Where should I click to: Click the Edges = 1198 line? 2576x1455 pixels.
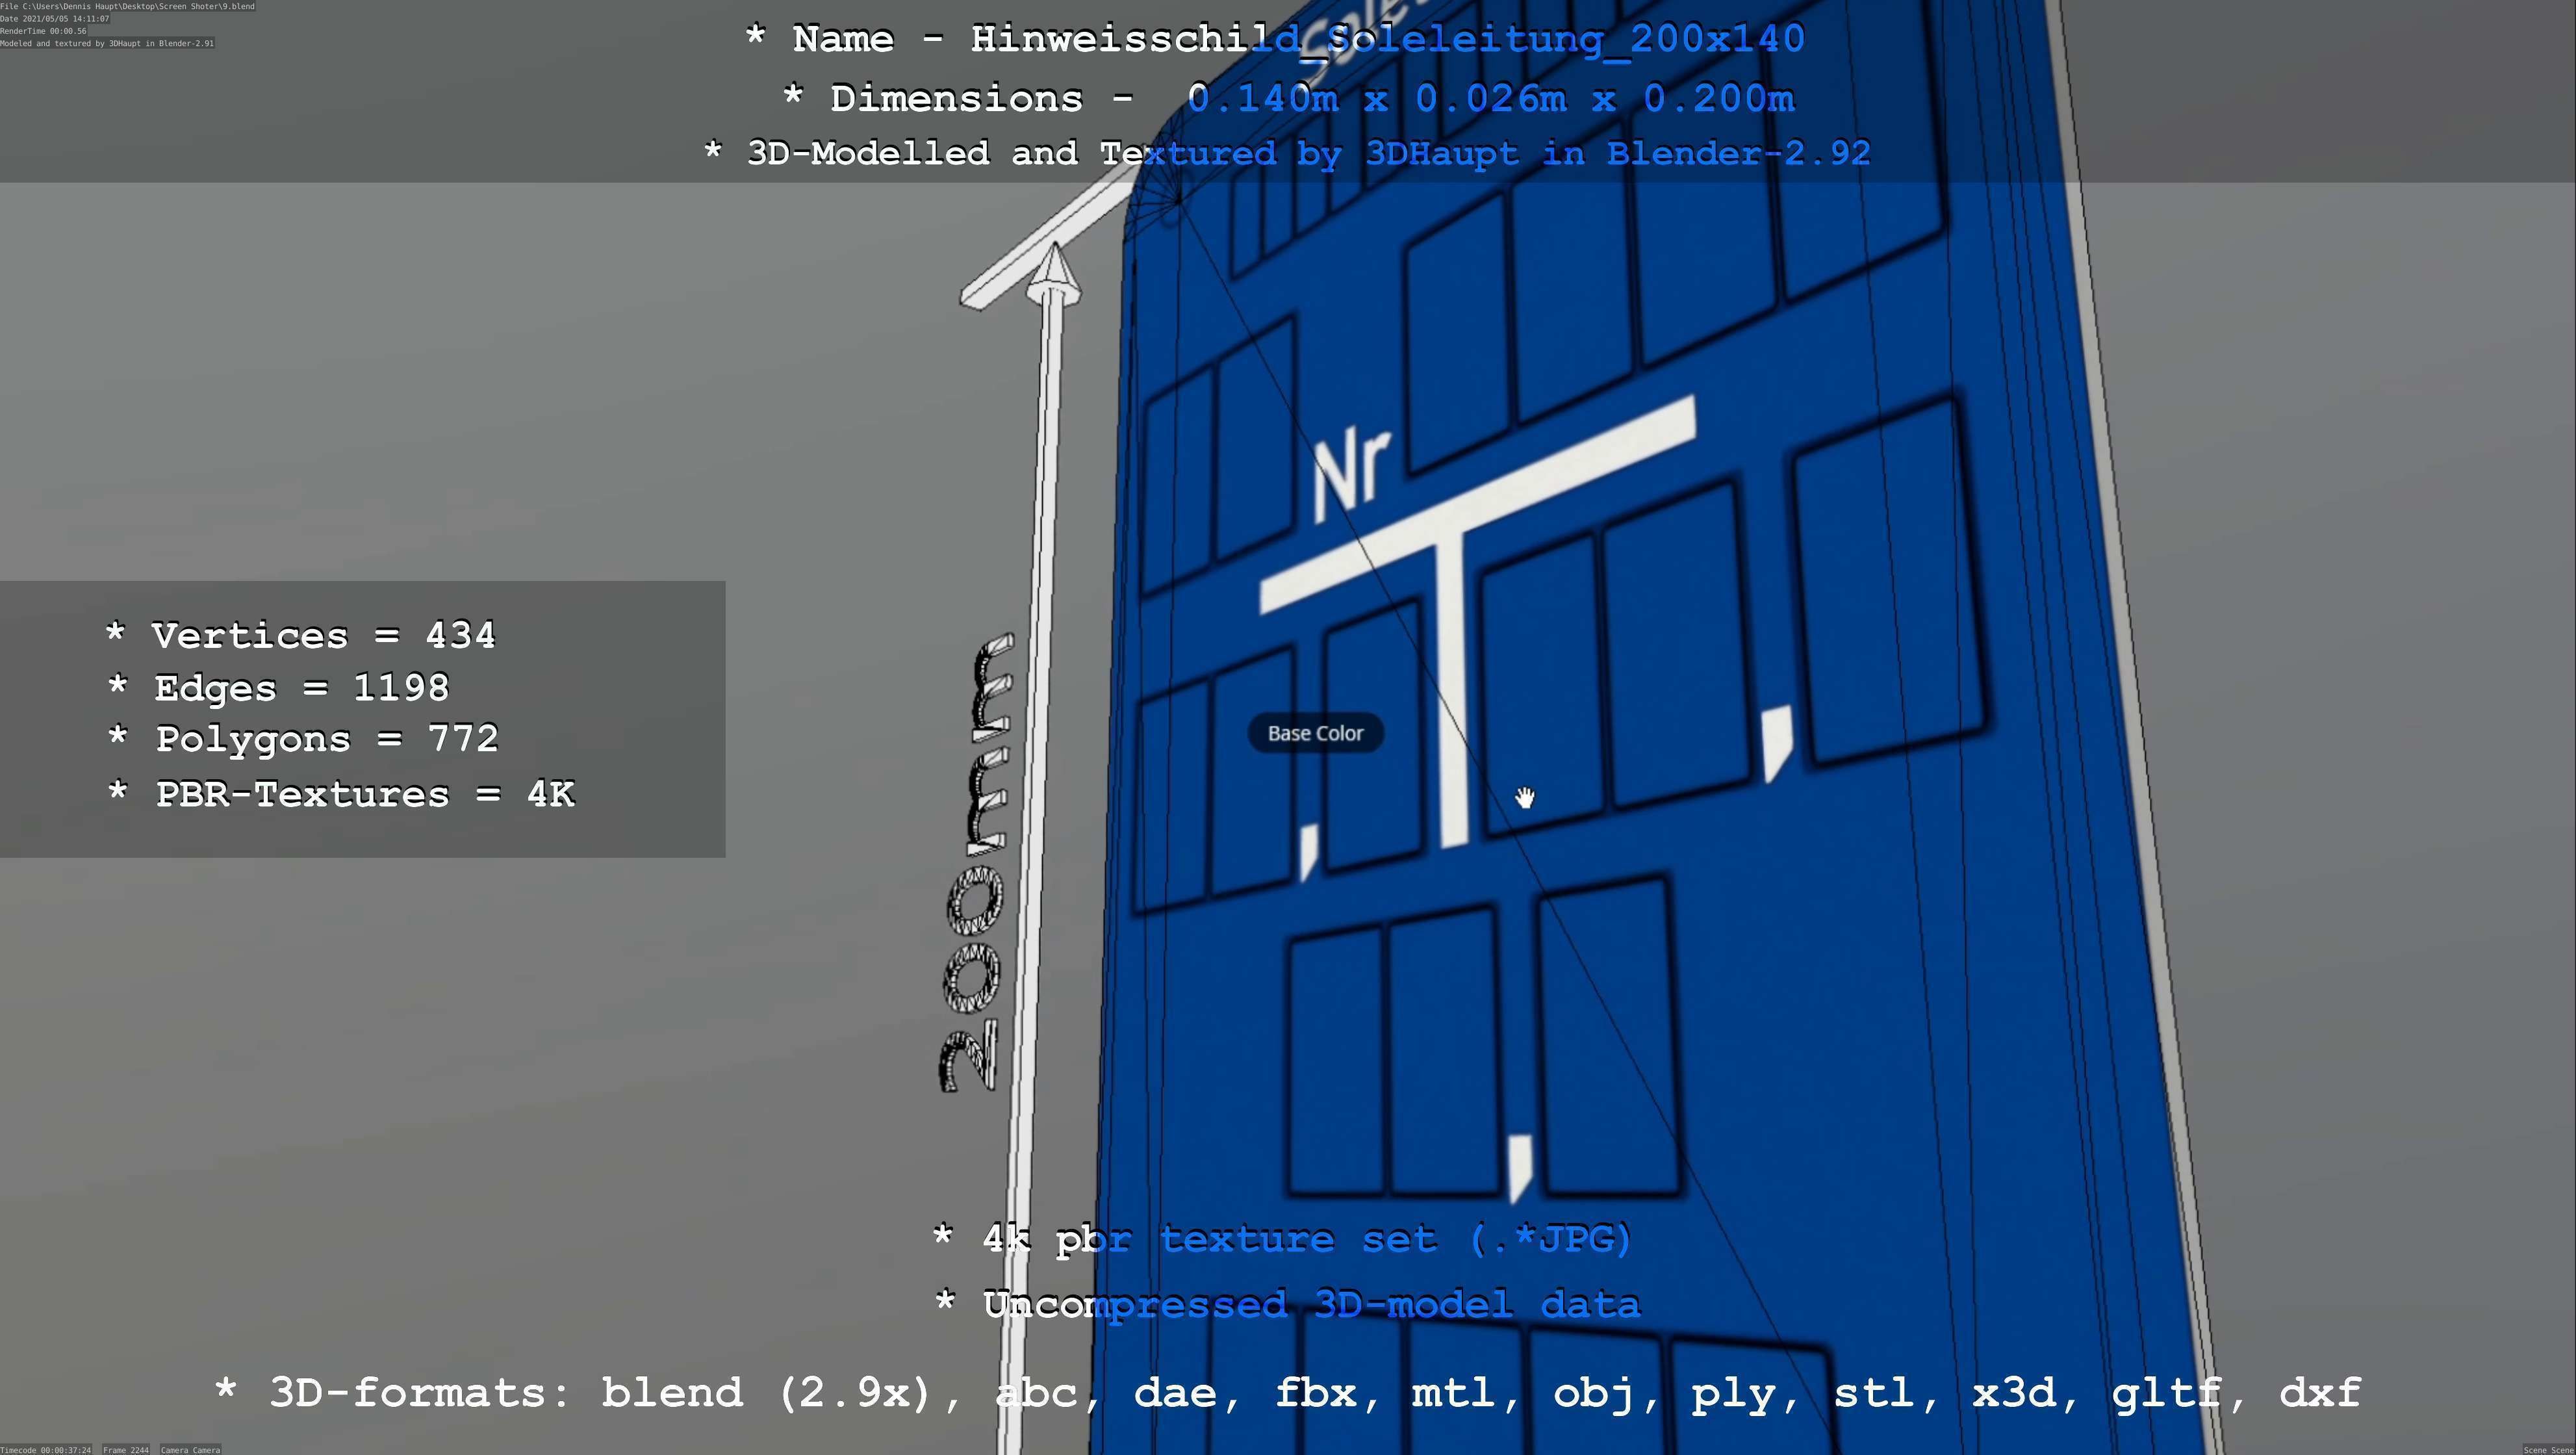point(278,688)
